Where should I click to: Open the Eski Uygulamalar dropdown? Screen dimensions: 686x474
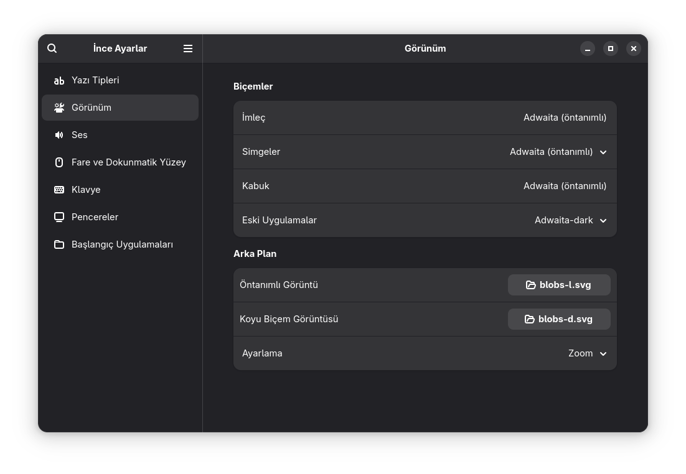point(570,220)
